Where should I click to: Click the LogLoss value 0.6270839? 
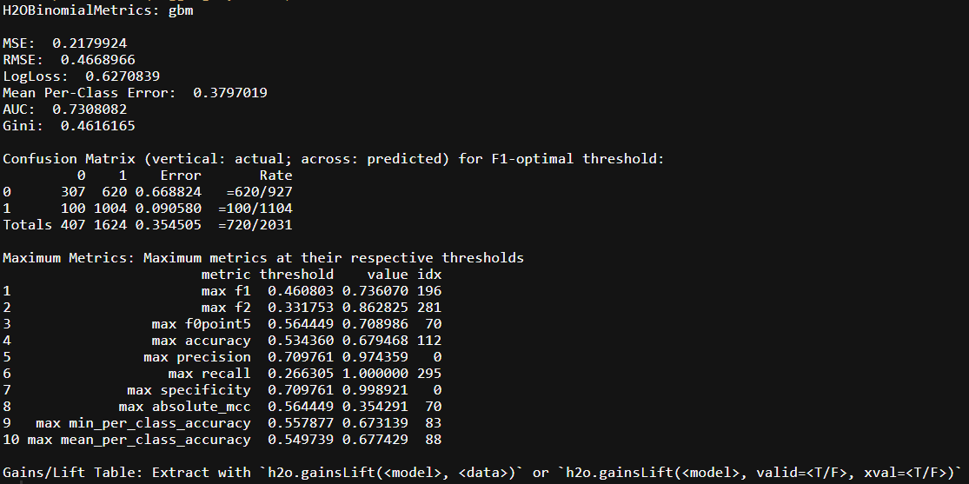click(x=123, y=76)
